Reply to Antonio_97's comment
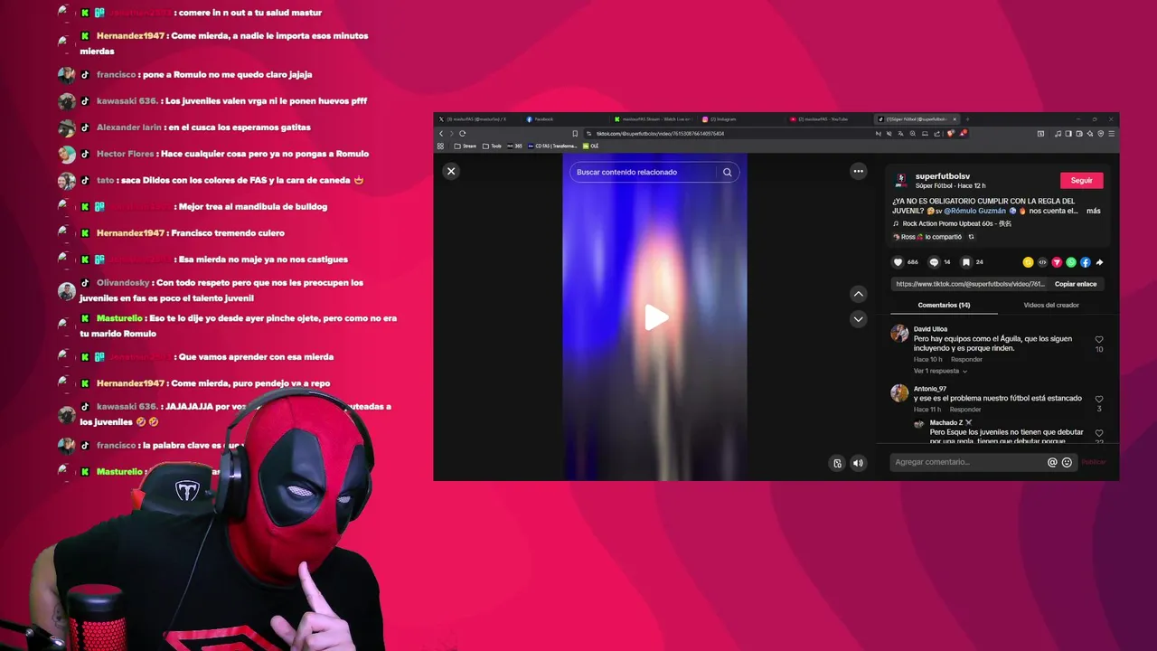The width and height of the screenshot is (1157, 651). point(964,409)
